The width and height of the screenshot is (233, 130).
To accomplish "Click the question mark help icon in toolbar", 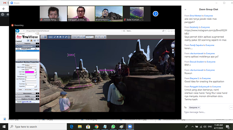I will pyautogui.click(x=99, y=37).
